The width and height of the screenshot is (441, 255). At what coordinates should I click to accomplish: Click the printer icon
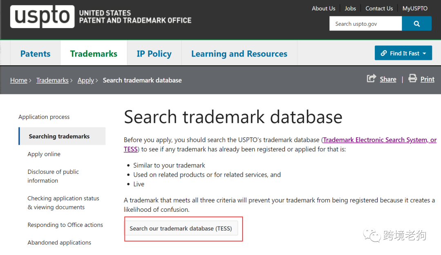point(412,78)
